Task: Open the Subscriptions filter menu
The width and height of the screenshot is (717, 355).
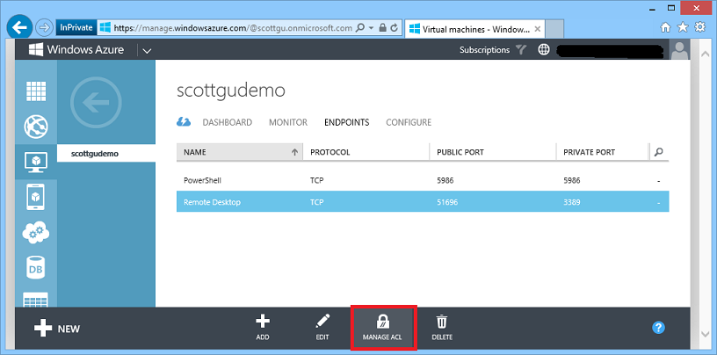Action: pos(494,50)
